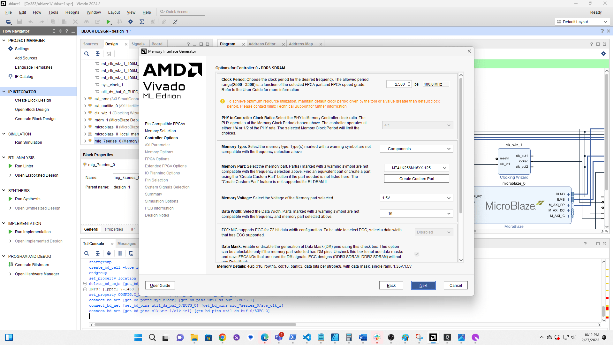The height and width of the screenshot is (345, 613).
Task: Open diagram settings gear icon
Action: [x=603, y=54]
